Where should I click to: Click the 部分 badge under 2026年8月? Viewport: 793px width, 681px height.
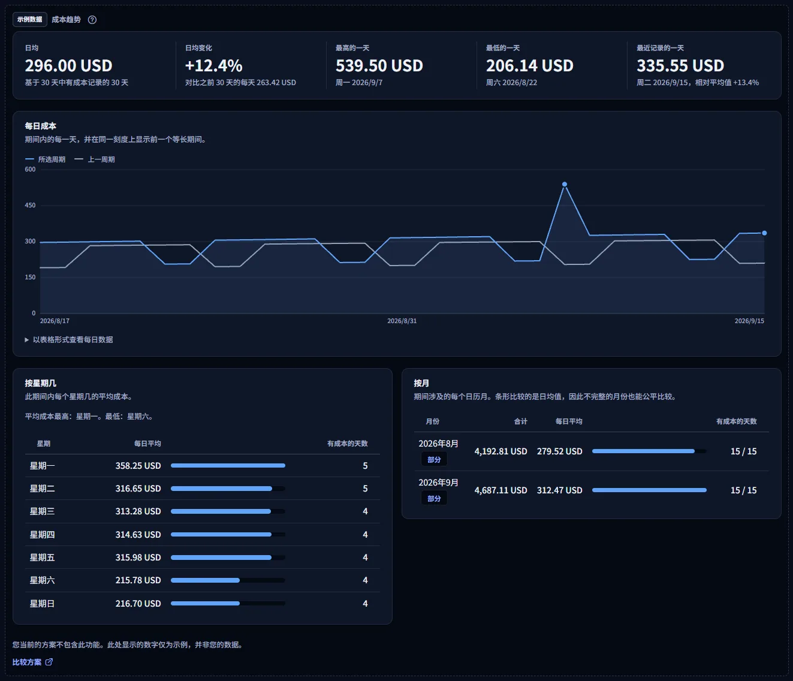(x=434, y=460)
